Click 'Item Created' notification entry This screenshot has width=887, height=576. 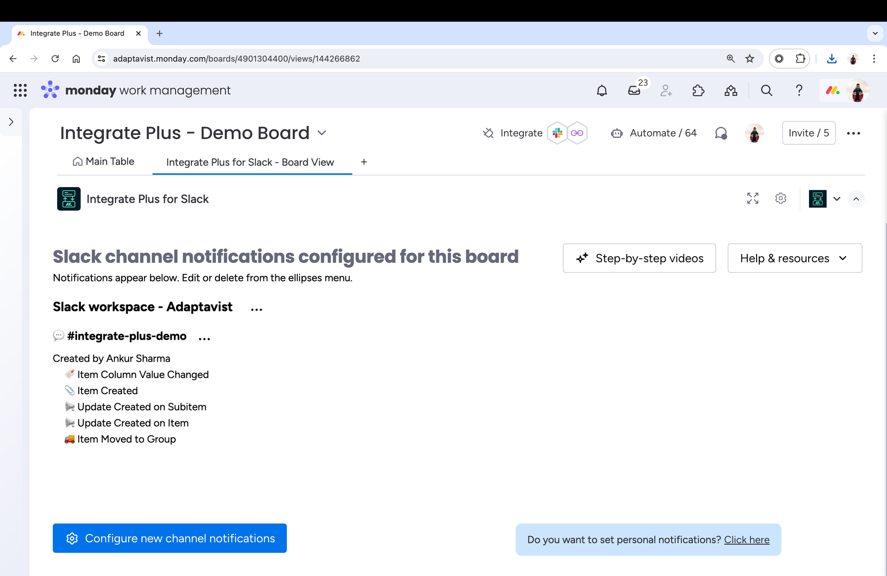point(108,391)
